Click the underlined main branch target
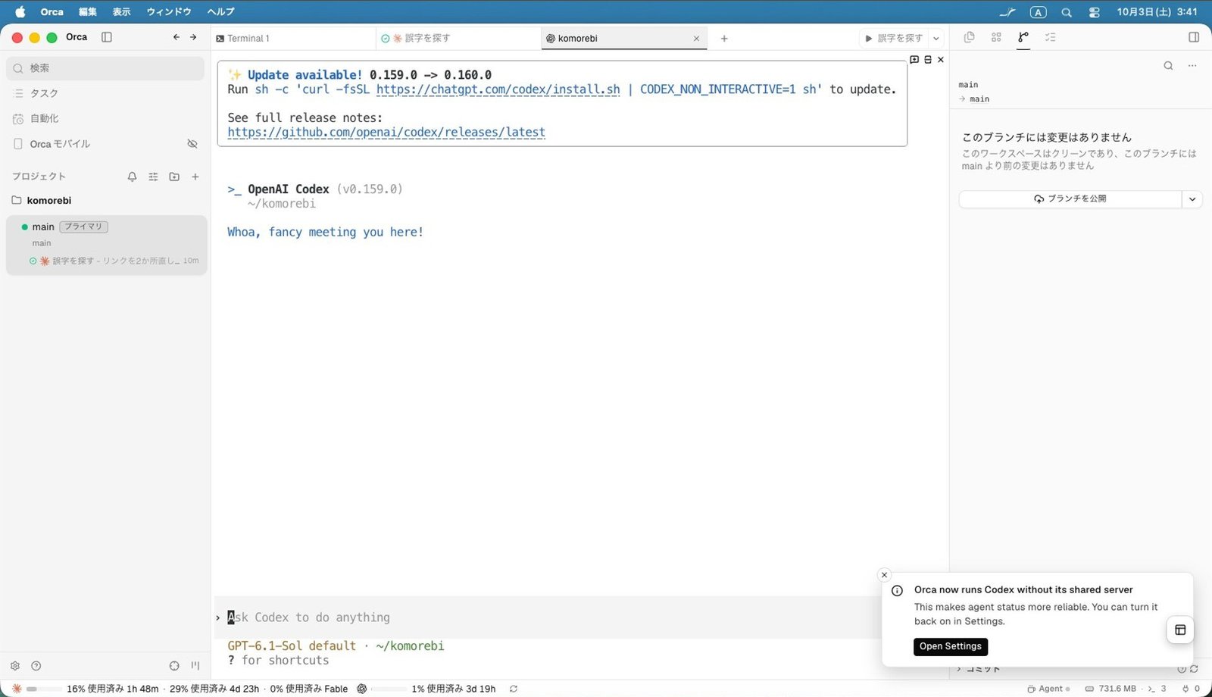Viewport: 1212px width, 697px height. [979, 99]
